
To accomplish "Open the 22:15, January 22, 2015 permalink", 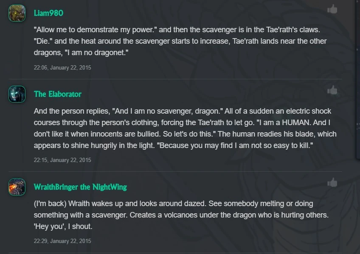I will coord(62,160).
